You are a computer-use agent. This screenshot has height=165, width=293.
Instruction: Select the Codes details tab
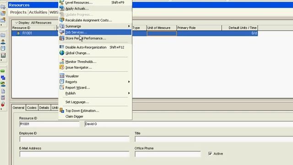32,108
